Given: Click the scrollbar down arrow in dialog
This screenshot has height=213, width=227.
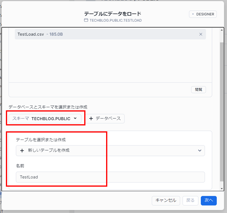Looking at the screenshot, I should click(x=222, y=188).
